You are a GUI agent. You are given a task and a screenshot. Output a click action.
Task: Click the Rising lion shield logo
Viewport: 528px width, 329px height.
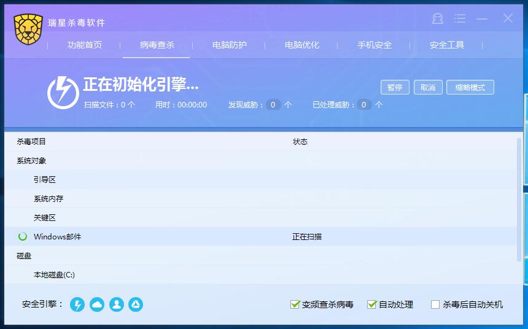(x=28, y=29)
